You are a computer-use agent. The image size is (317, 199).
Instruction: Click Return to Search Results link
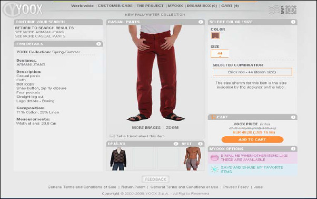pos(44,28)
